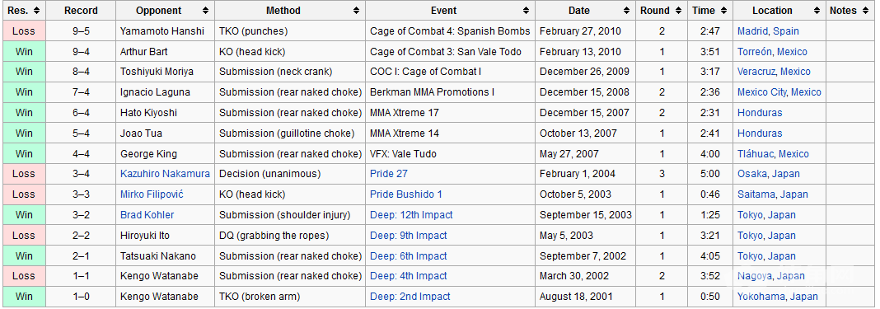Sort by Event column sort arrows

point(526,11)
